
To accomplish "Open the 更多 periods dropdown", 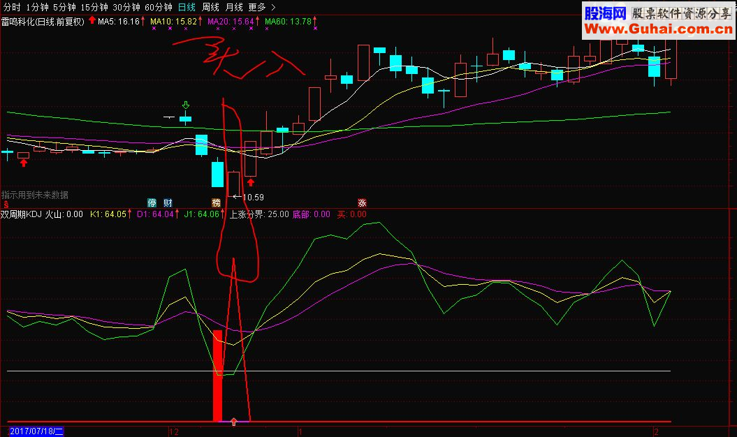I will (x=257, y=7).
